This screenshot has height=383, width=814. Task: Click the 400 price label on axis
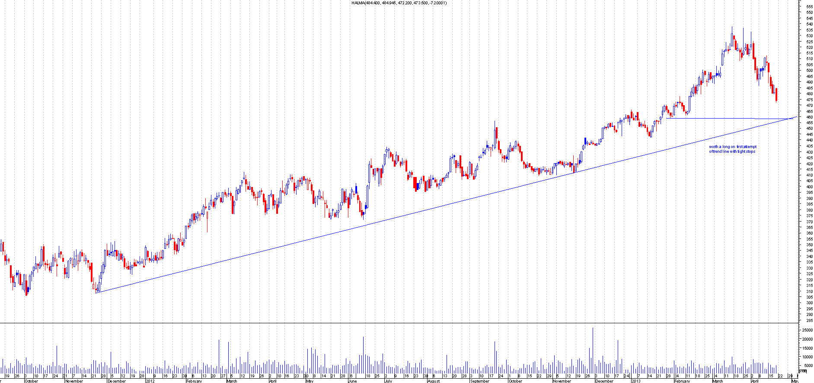(x=809, y=187)
